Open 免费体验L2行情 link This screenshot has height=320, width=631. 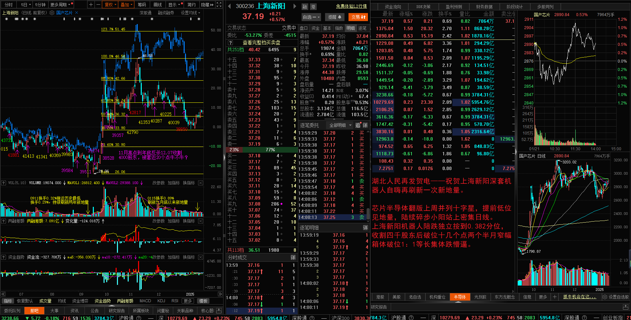351,6
